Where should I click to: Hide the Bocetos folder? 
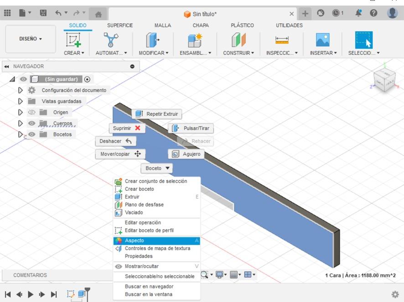(x=31, y=134)
